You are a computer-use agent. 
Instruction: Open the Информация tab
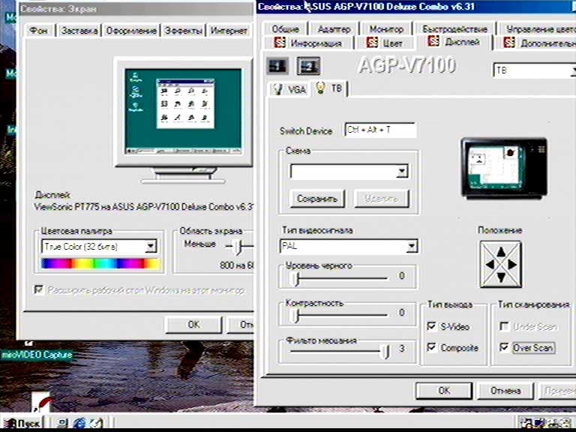pyautogui.click(x=308, y=43)
